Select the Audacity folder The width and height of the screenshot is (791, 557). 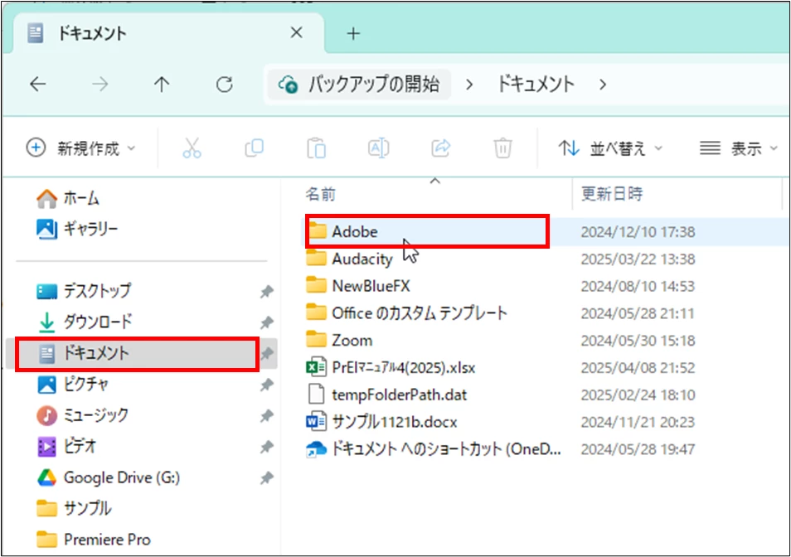click(x=349, y=259)
